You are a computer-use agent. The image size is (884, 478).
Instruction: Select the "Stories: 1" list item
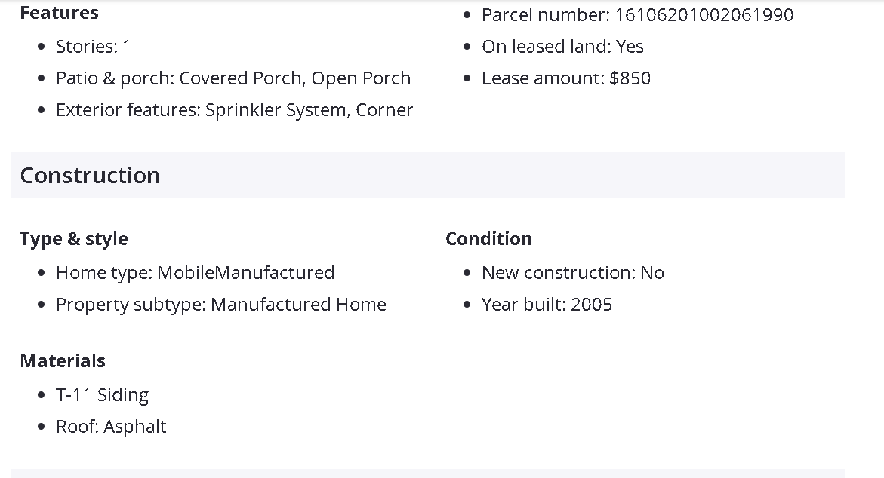click(x=93, y=47)
